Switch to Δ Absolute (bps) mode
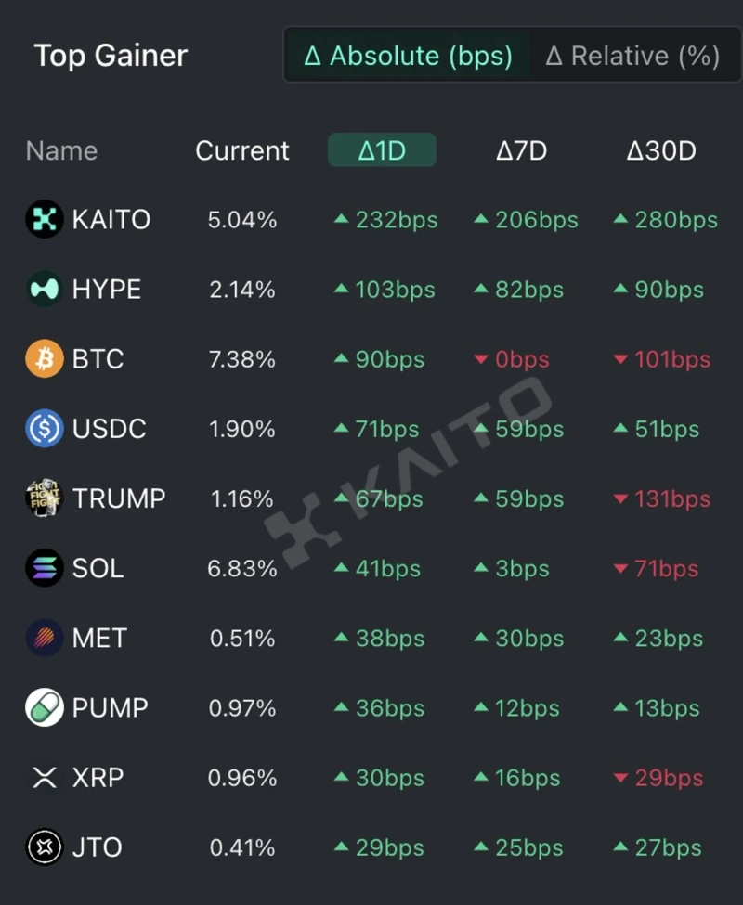 tap(408, 56)
